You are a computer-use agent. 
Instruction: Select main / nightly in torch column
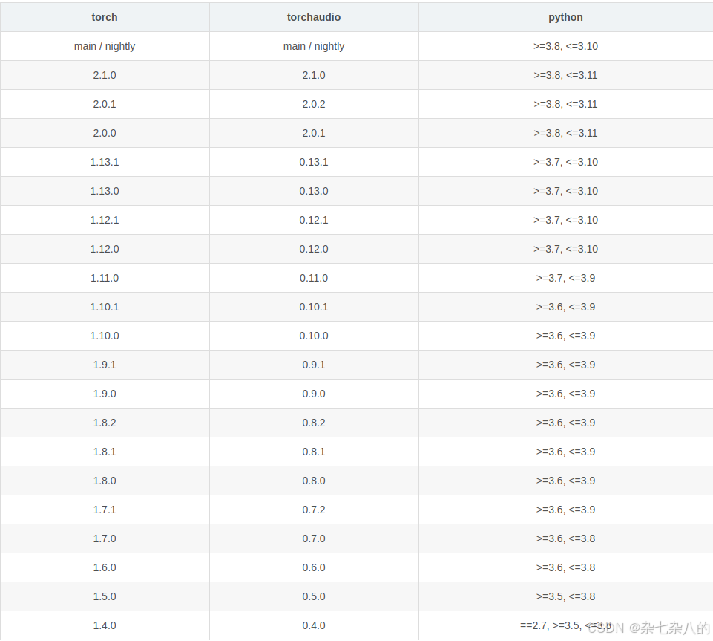click(105, 47)
